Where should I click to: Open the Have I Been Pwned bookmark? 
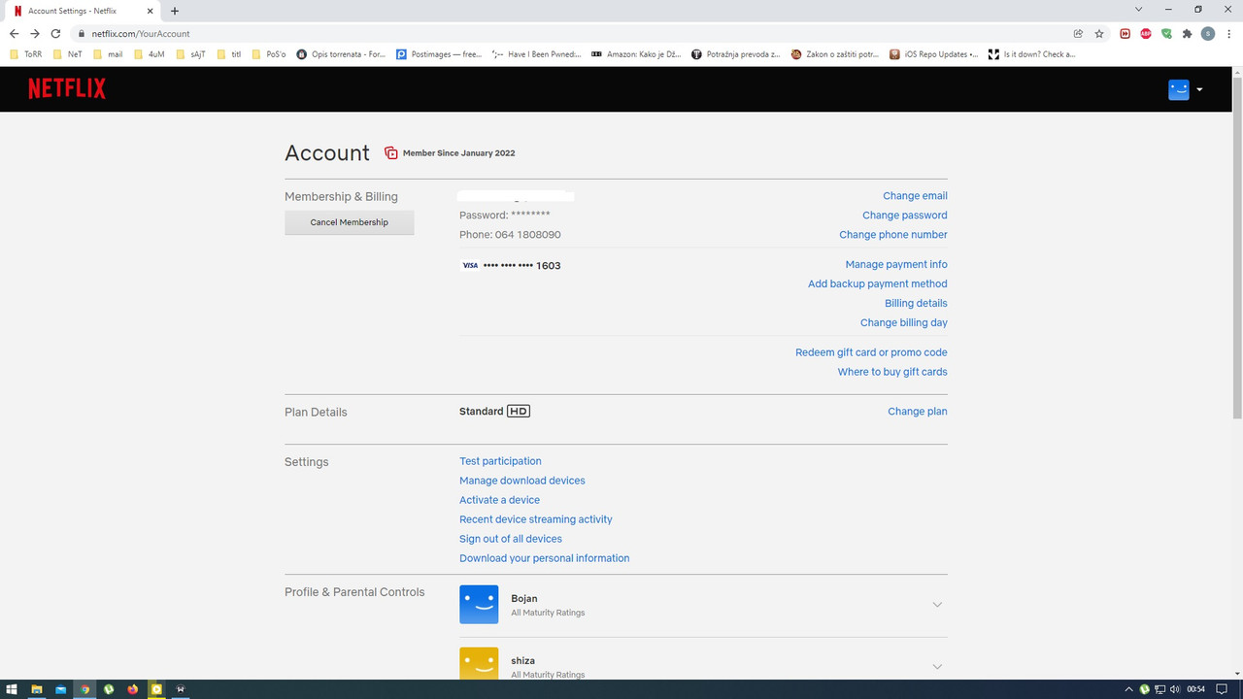point(537,54)
